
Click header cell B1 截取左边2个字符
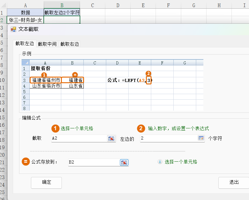pos(62,12)
